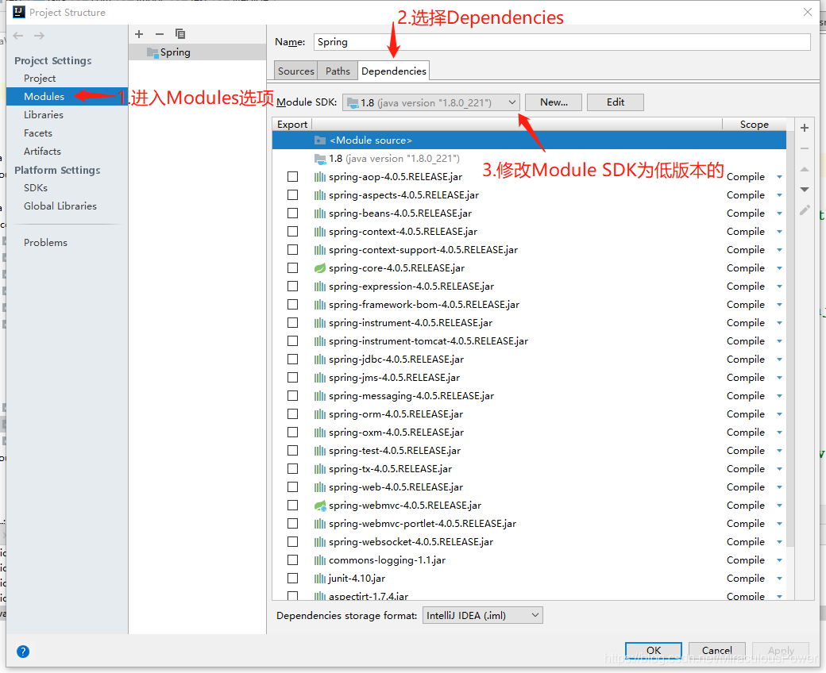Move dependency up with the triangle icon
Viewport: 826px width, 673px height.
coord(805,169)
